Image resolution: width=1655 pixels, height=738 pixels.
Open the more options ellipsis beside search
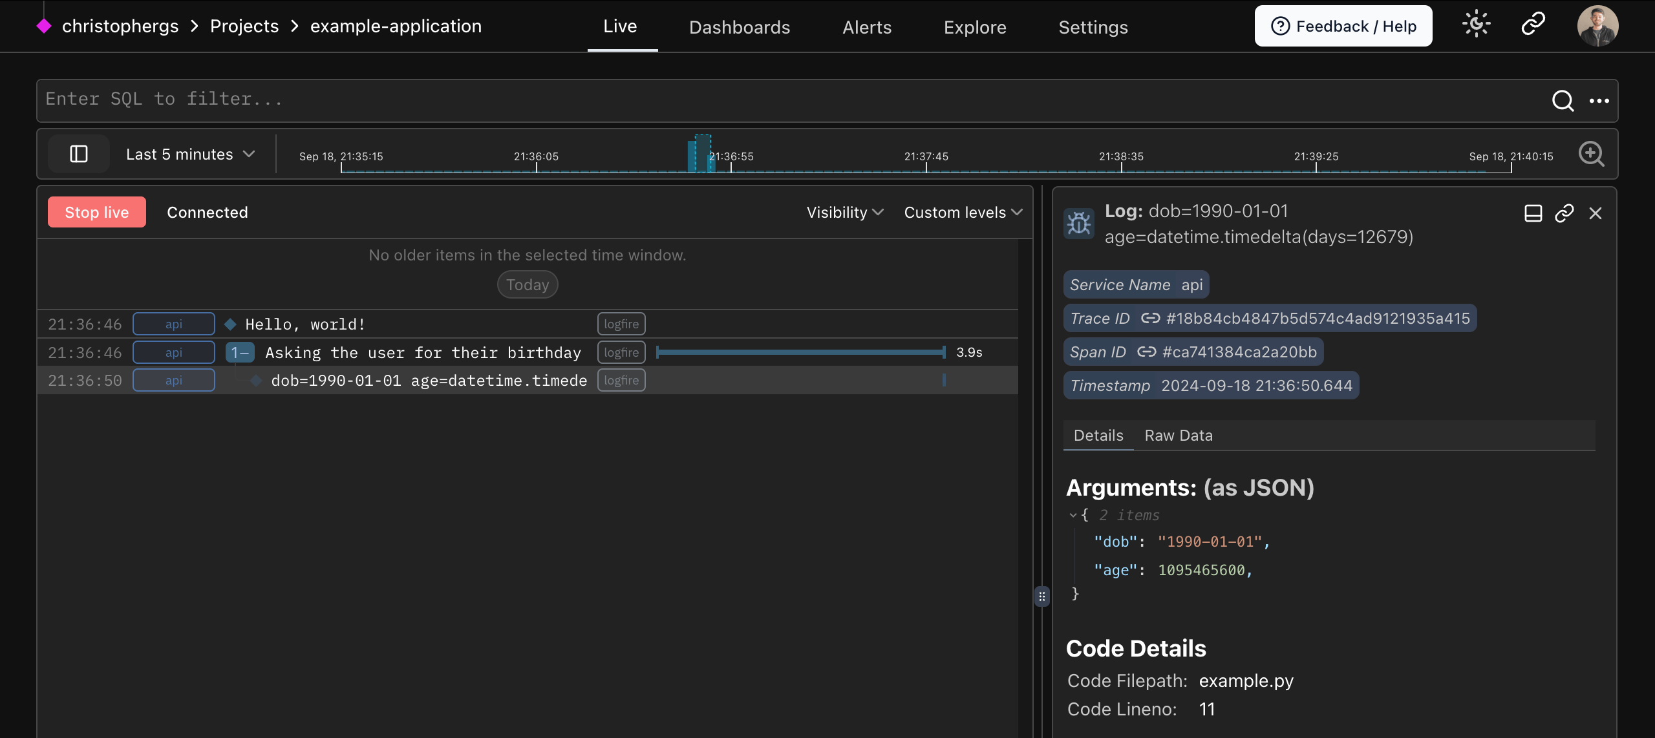[1601, 101]
